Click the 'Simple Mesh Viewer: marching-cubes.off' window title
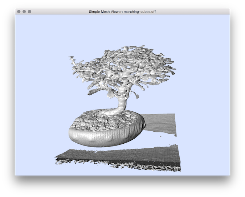Viewport: 245px width, 197px height. click(x=122, y=12)
